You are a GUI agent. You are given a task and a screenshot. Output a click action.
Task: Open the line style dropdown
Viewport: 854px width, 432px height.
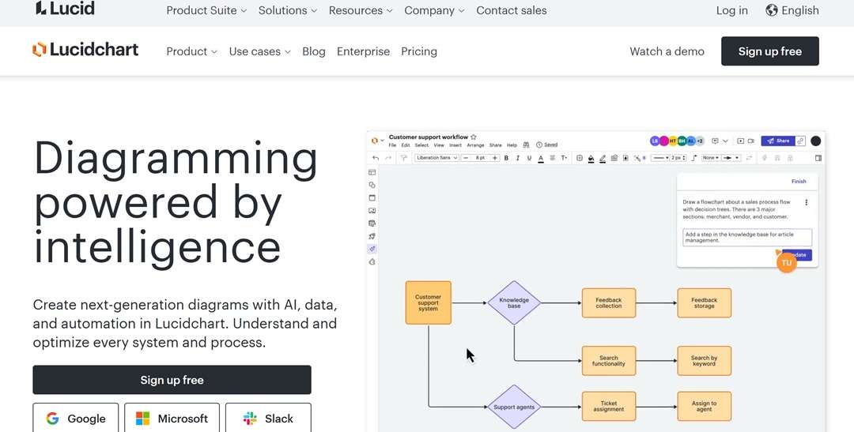tap(660, 158)
